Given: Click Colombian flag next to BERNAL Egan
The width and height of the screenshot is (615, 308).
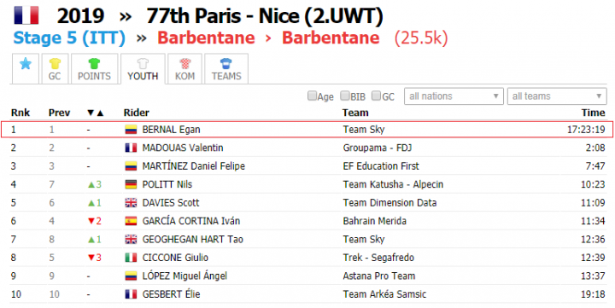Looking at the screenshot, I should tap(131, 130).
